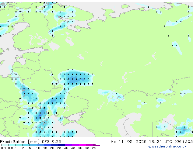Click the 0.1–0.5 mm legend color swatch
193x149 pixels.
[5, 145]
